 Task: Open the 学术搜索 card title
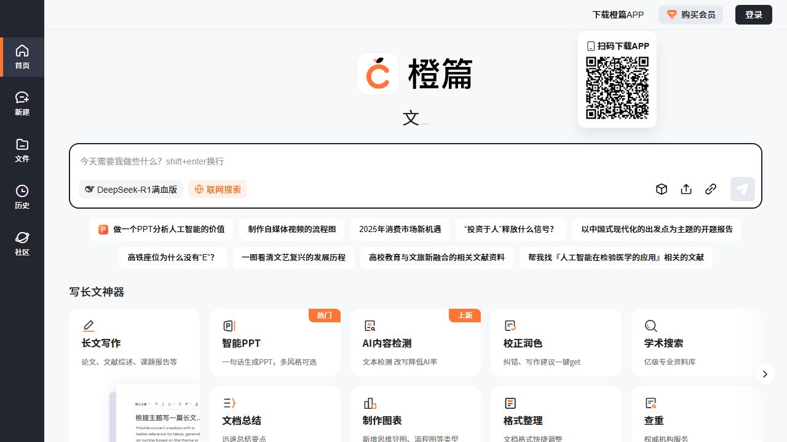(x=664, y=343)
